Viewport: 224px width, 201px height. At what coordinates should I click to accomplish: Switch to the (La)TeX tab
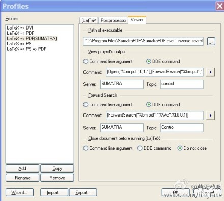89,20
